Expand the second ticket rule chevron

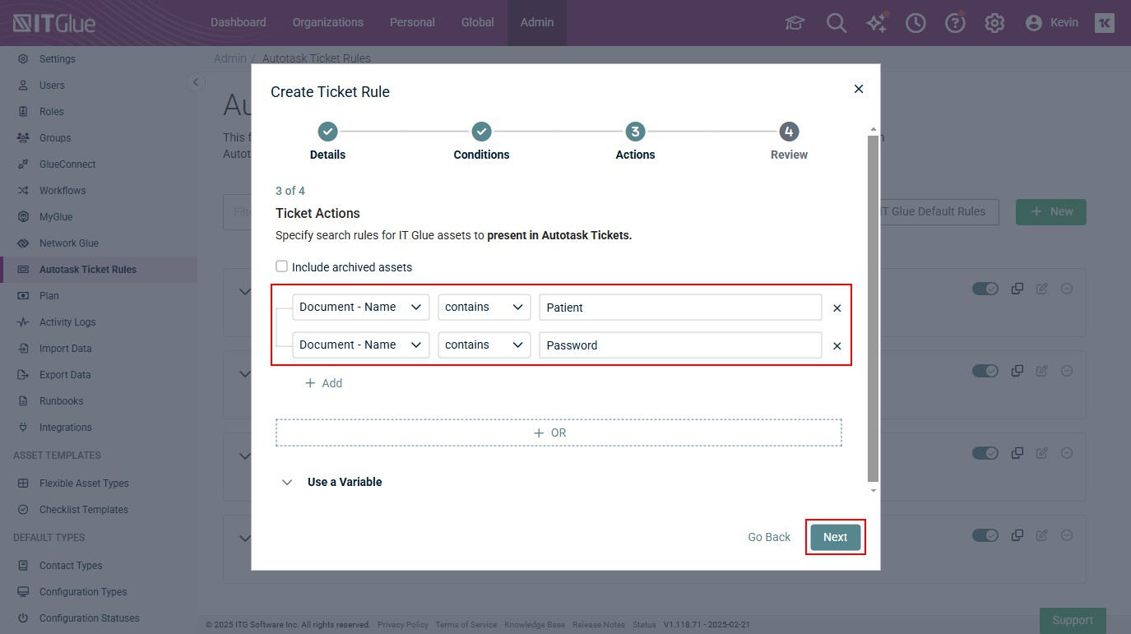[x=244, y=373]
